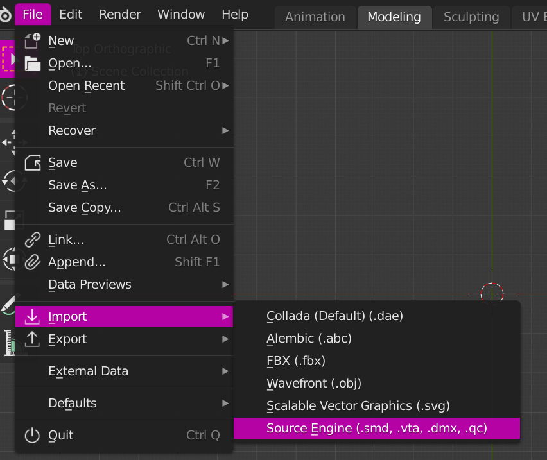Click the Blender logo icon

pyautogui.click(x=5, y=15)
